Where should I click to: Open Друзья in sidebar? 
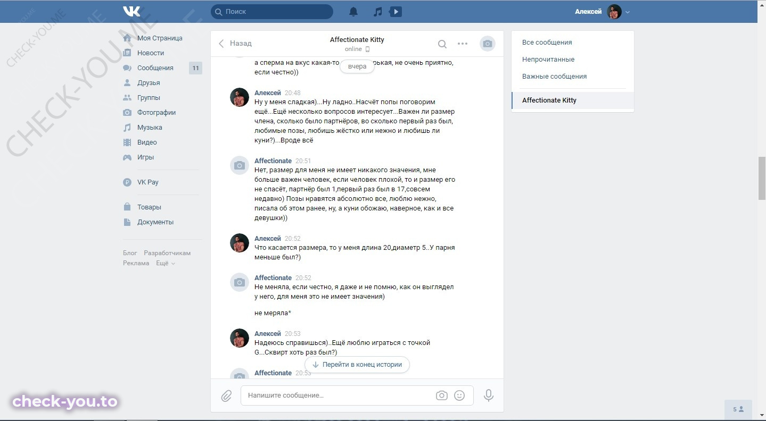click(149, 83)
